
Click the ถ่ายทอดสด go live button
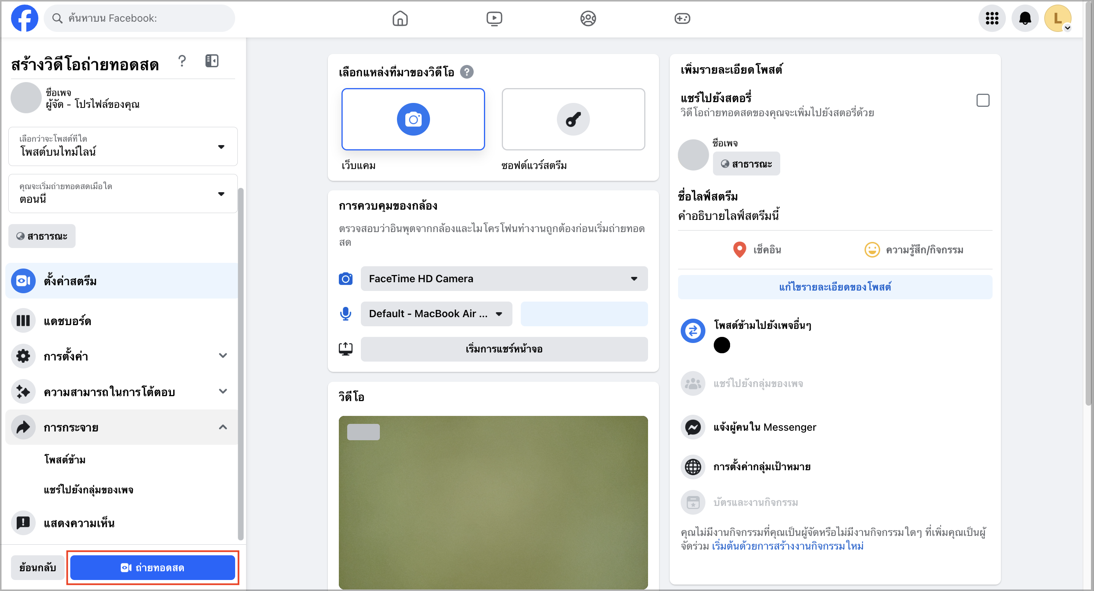[152, 568]
